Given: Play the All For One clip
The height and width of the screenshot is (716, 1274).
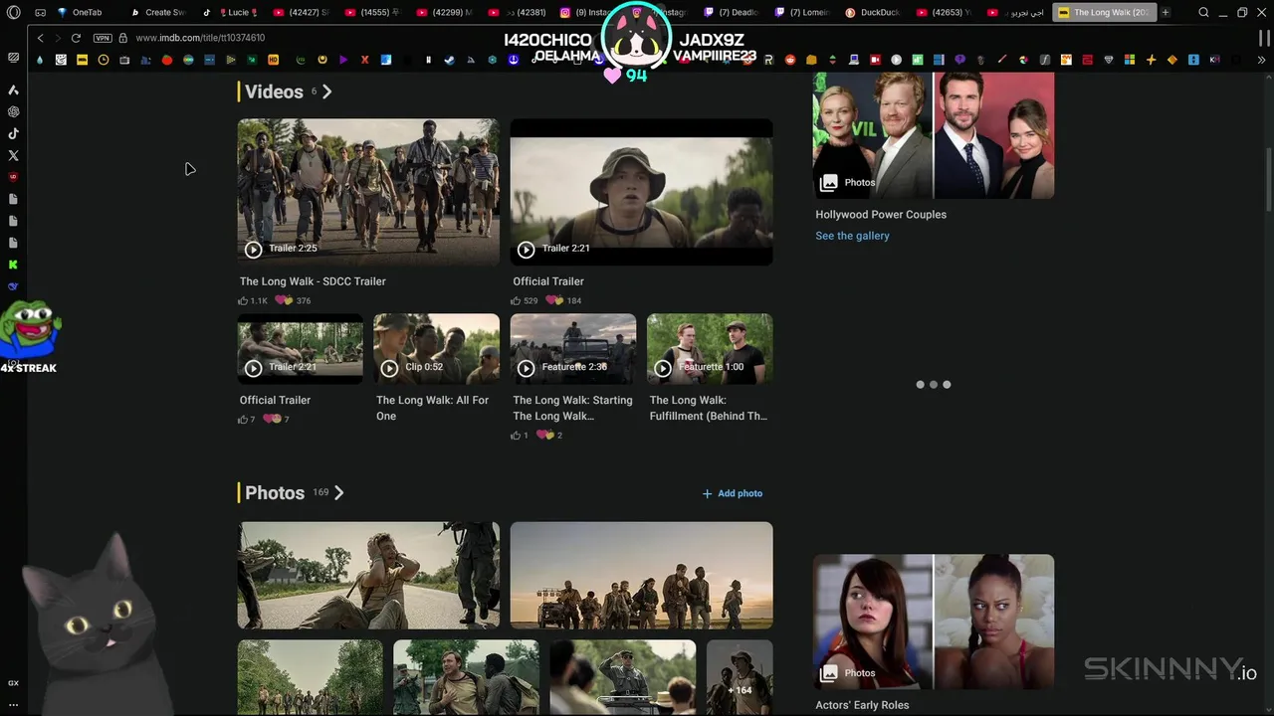Looking at the screenshot, I should [437, 349].
